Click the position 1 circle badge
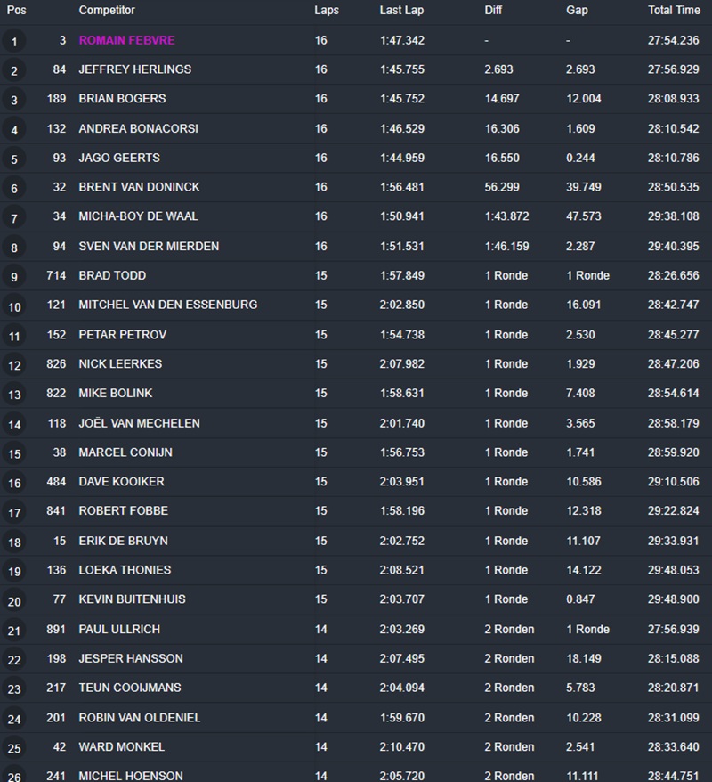Viewport: 712px width, 782px height. (x=14, y=42)
